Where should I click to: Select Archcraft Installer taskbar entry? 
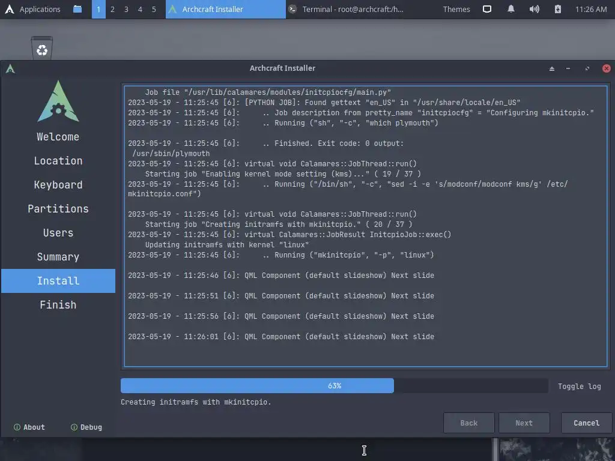pyautogui.click(x=226, y=9)
